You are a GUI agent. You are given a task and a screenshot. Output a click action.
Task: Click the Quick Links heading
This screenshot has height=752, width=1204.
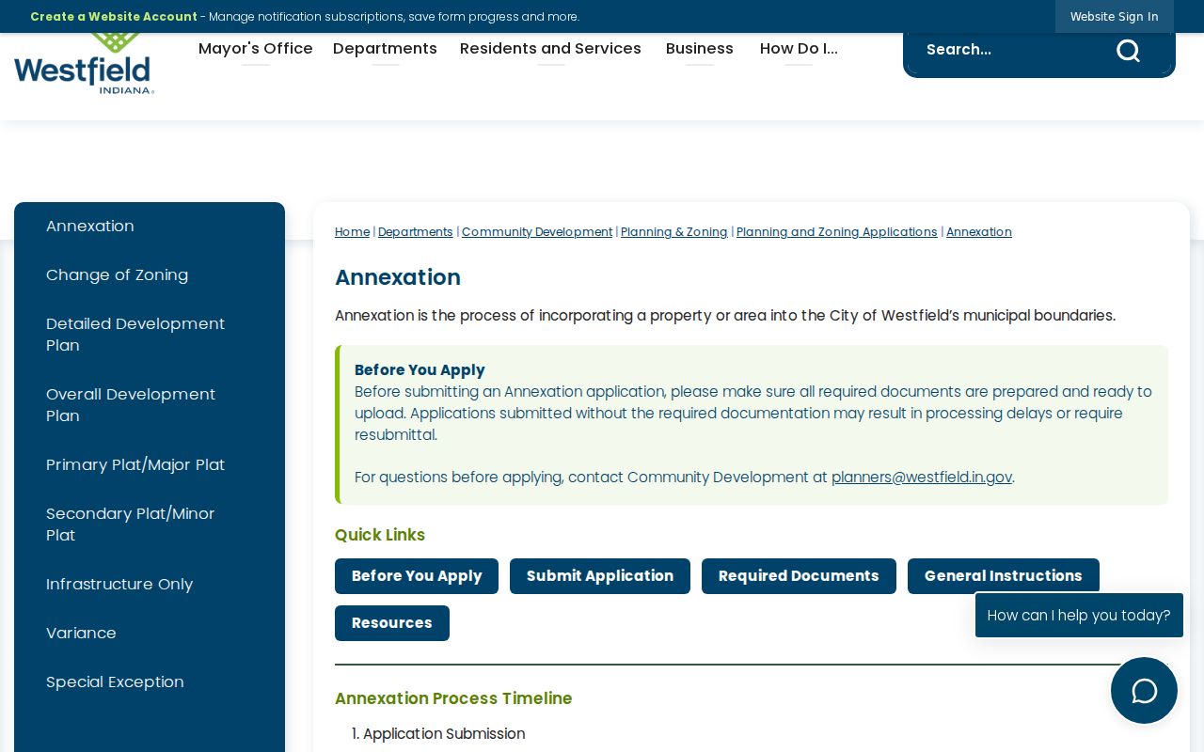(380, 535)
